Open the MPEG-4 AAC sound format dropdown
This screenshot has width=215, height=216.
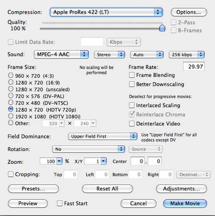coord(61,54)
